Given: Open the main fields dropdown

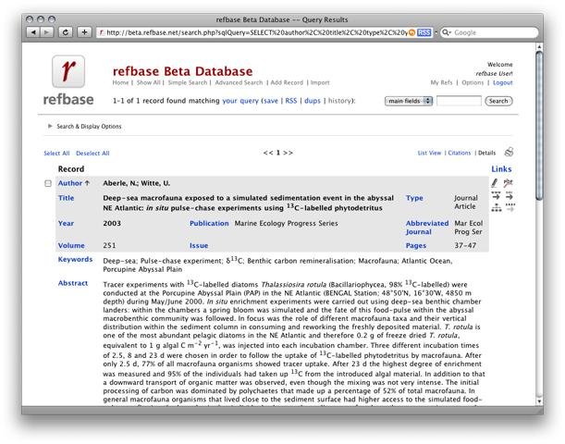Looking at the screenshot, I should pos(409,101).
